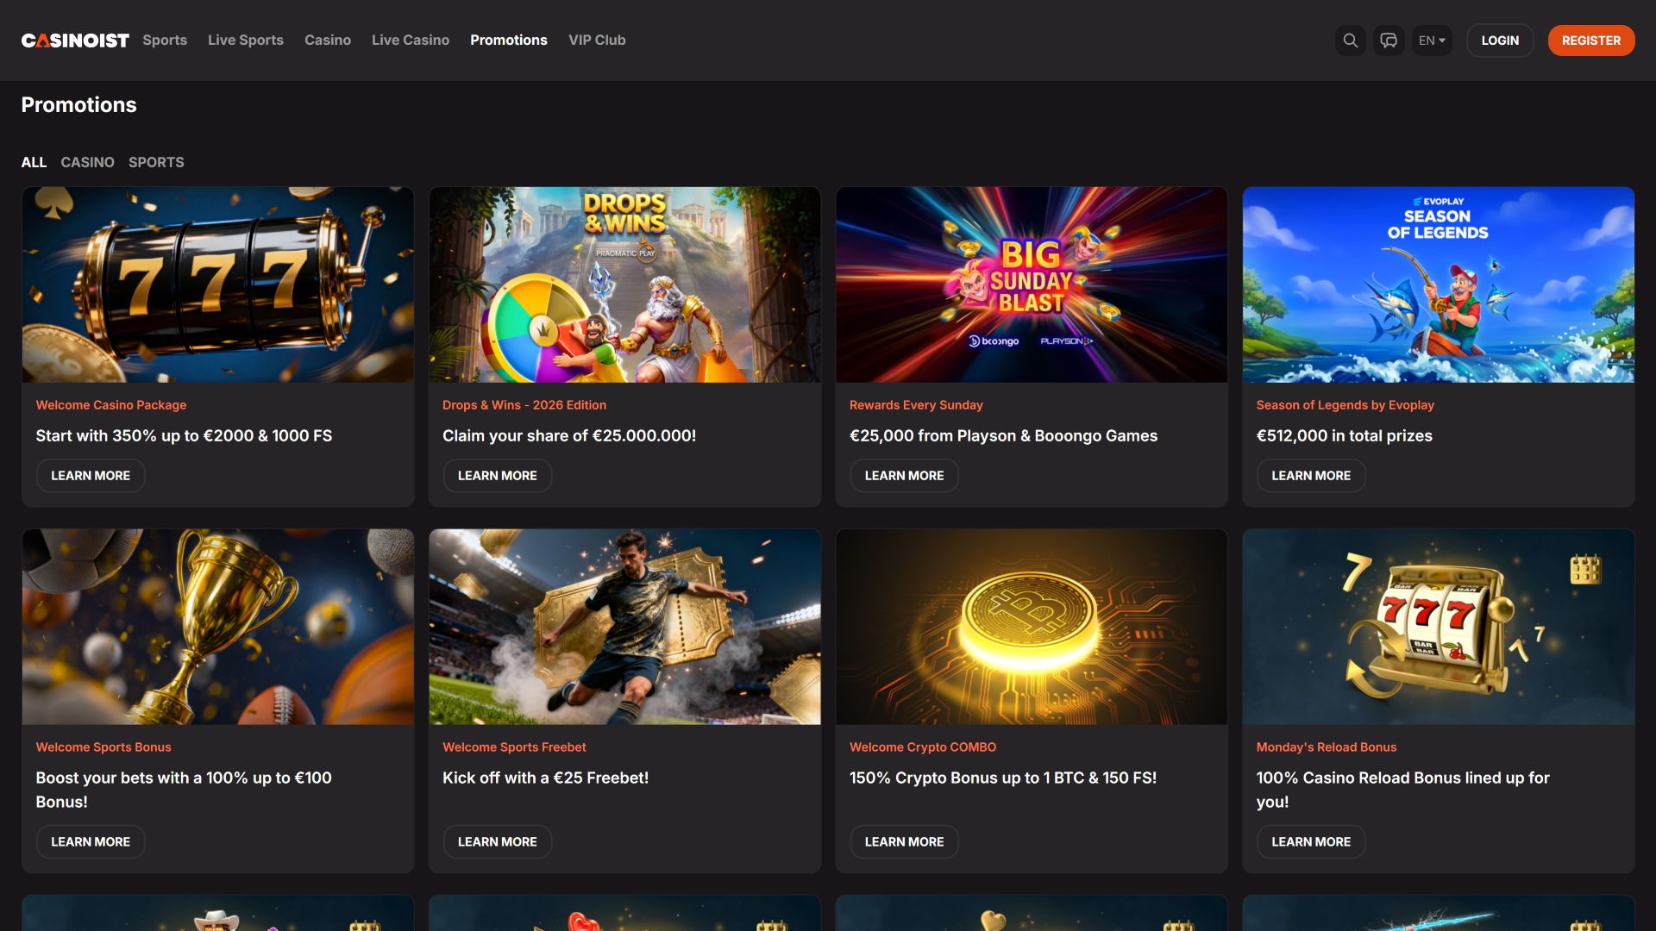Go to Sports in the top navigation
The width and height of the screenshot is (1656, 931).
[x=165, y=40]
